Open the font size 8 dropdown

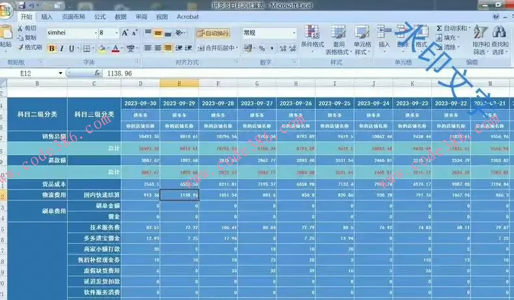[x=116, y=33]
